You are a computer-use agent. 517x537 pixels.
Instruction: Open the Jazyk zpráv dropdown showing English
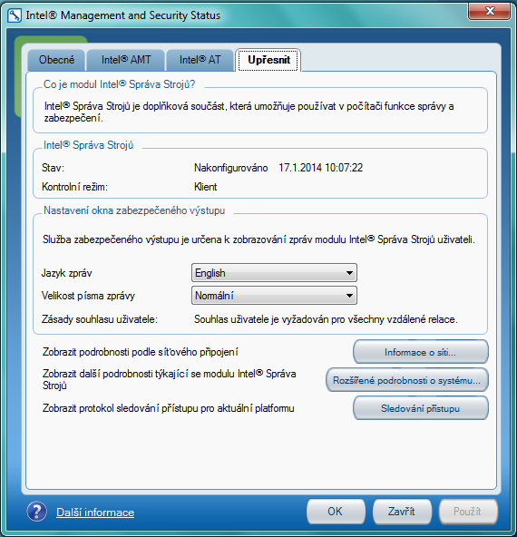(274, 273)
